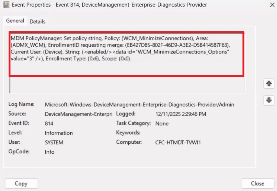Click the Level value Information
This screenshot has height=191, width=277.
[x=59, y=133]
